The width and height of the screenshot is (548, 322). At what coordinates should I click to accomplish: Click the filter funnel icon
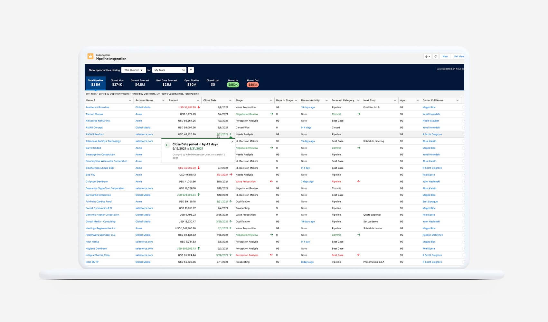191,70
